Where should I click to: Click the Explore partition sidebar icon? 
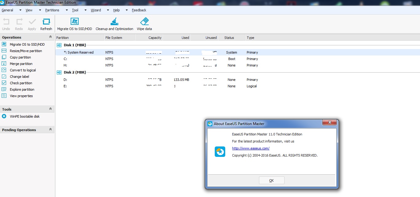[x=4, y=89]
